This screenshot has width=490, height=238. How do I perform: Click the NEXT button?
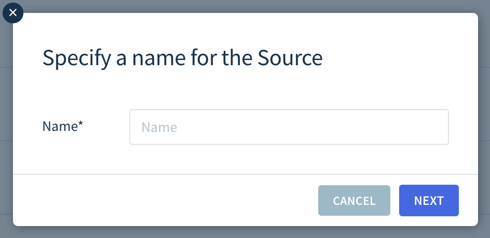429,200
